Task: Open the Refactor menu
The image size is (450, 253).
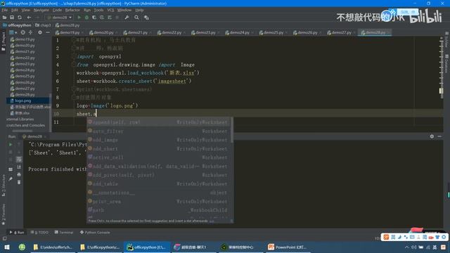Action: click(x=72, y=10)
